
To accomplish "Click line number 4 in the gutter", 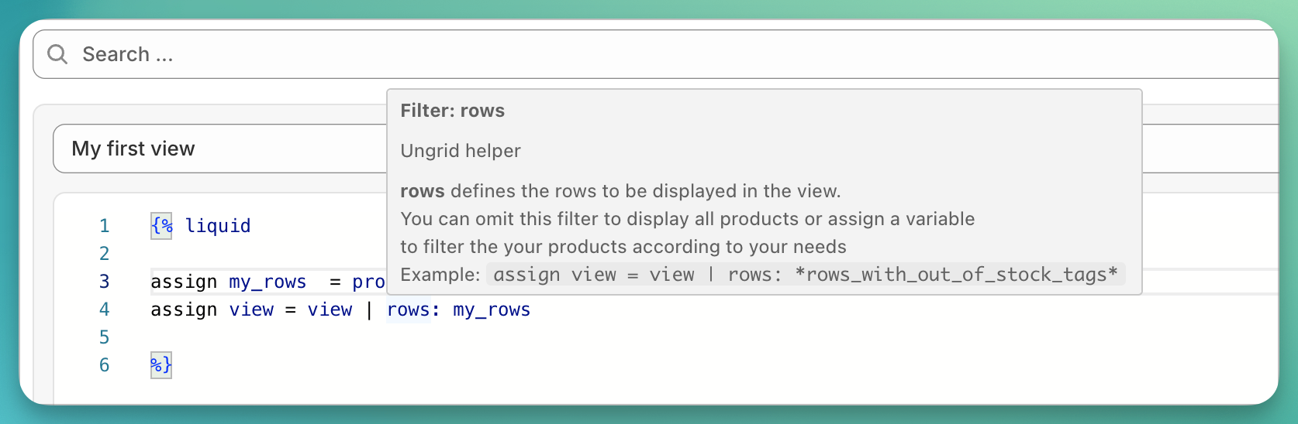I will point(104,309).
